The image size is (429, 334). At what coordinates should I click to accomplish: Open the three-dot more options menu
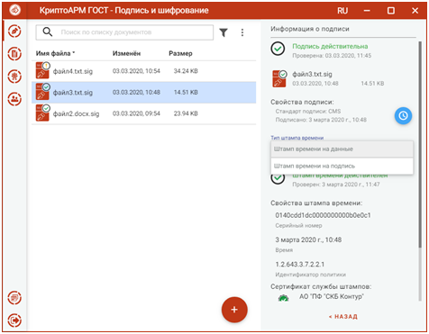[242, 32]
